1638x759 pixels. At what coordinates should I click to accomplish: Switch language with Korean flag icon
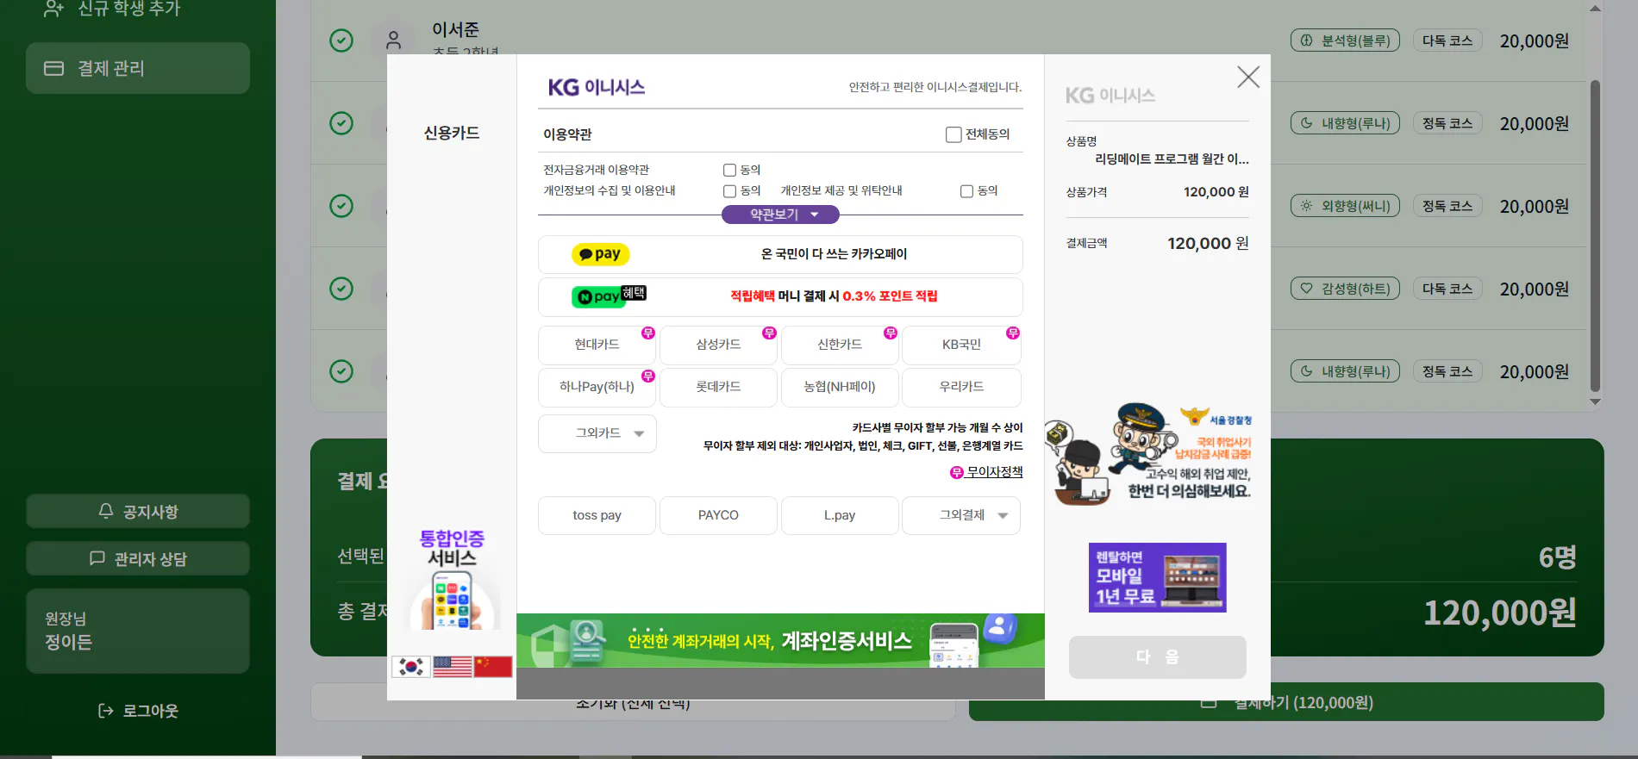(x=411, y=667)
